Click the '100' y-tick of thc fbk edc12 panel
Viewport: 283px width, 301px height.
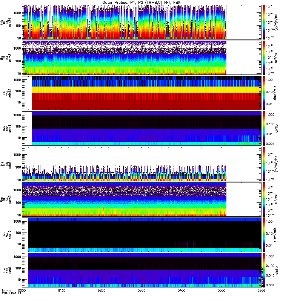(18, 233)
